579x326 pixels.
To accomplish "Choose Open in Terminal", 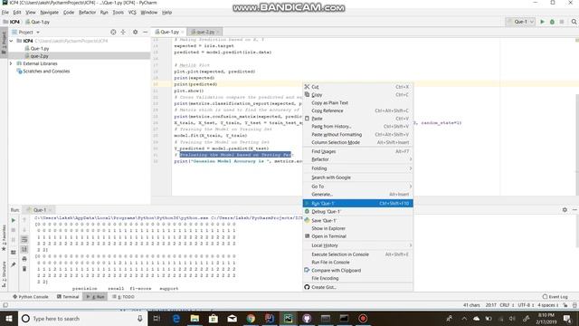I will (358, 236).
